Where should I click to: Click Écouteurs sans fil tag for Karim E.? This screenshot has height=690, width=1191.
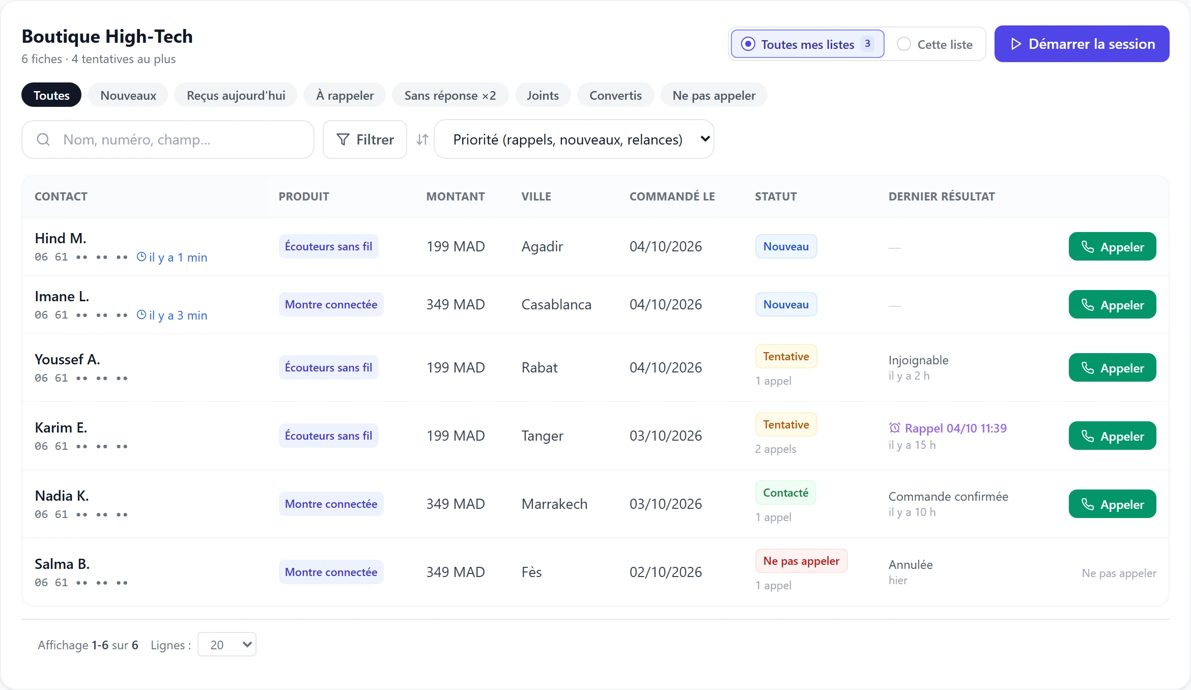328,436
